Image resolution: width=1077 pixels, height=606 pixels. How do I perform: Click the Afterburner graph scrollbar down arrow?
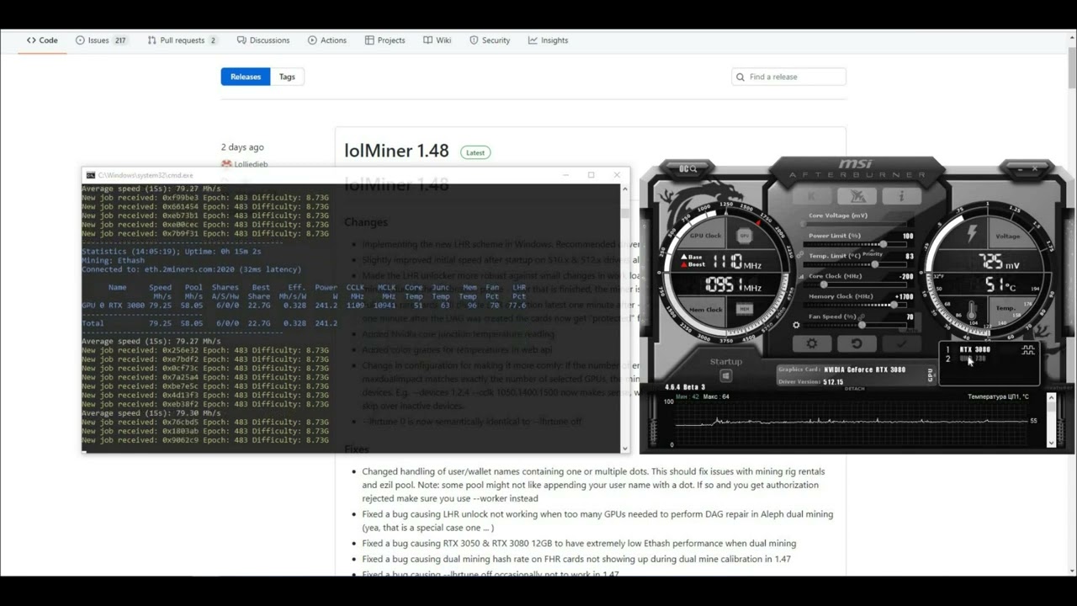1051,443
